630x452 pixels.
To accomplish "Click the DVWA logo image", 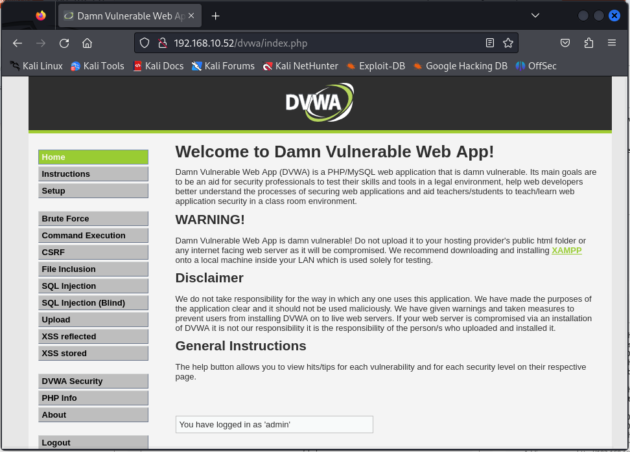I will [x=320, y=102].
